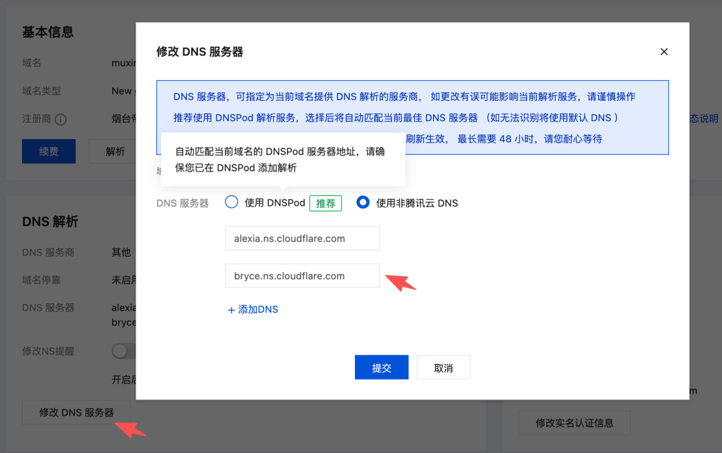Click the 续费 renew button

click(x=48, y=151)
